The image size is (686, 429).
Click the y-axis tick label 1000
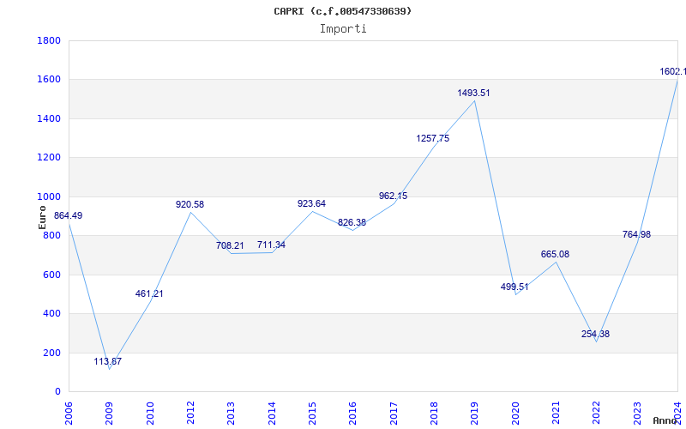(49, 196)
